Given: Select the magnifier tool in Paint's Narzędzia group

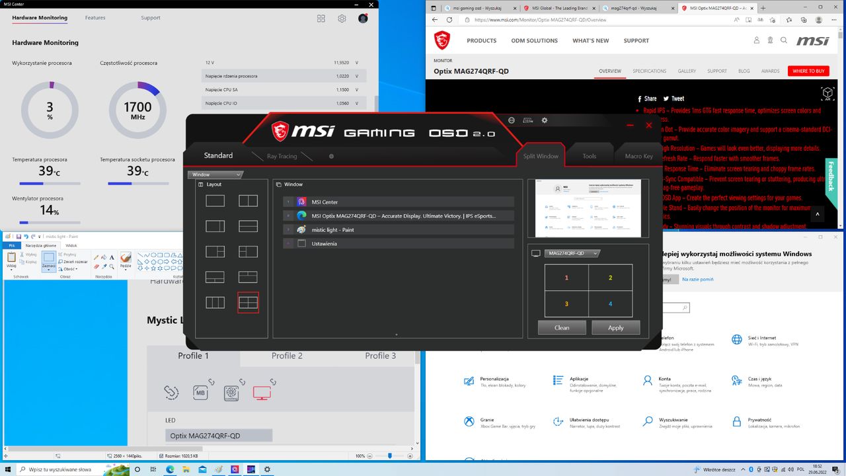Looking at the screenshot, I should (112, 267).
